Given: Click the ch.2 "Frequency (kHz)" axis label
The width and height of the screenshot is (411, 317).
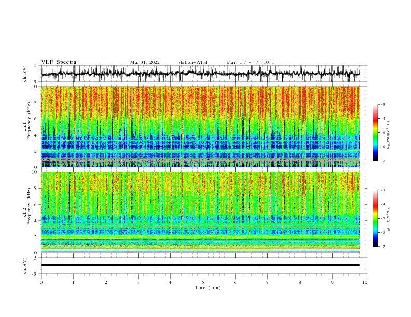Looking at the screenshot, I should (29, 206).
